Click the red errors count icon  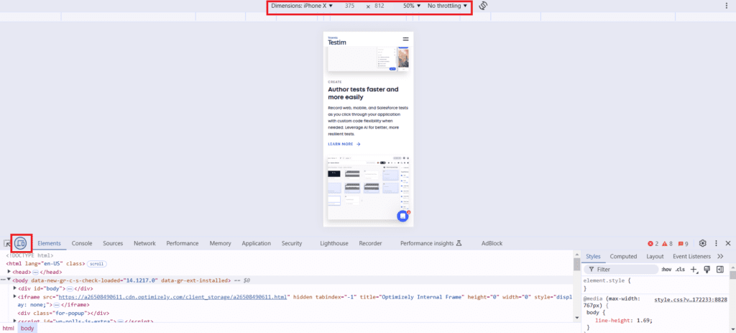pos(653,243)
